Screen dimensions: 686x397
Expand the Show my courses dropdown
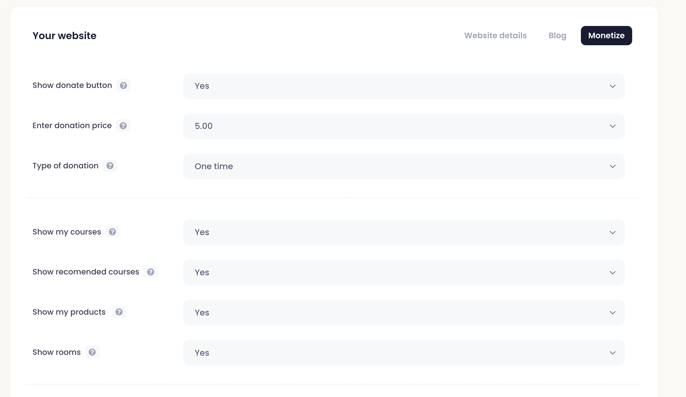(404, 233)
